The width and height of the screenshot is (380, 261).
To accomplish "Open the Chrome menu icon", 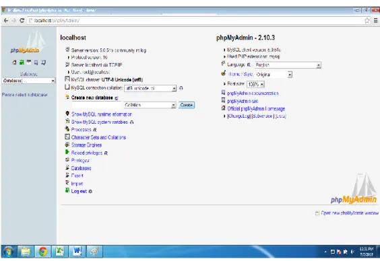I will (x=375, y=21).
